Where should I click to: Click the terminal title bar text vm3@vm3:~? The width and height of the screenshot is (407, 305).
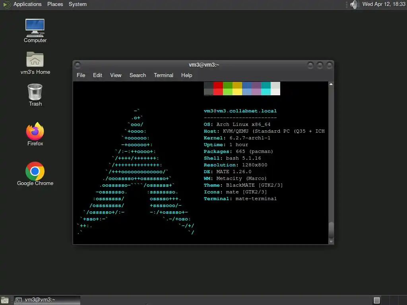coord(204,65)
